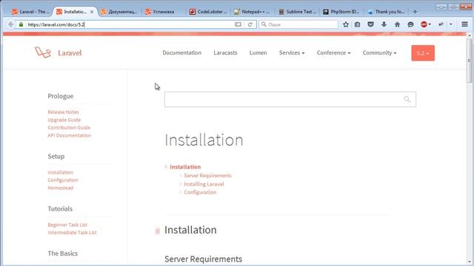The height and width of the screenshot is (266, 474).
Task: Switch to the CodeLobster tab
Action: coord(208,12)
